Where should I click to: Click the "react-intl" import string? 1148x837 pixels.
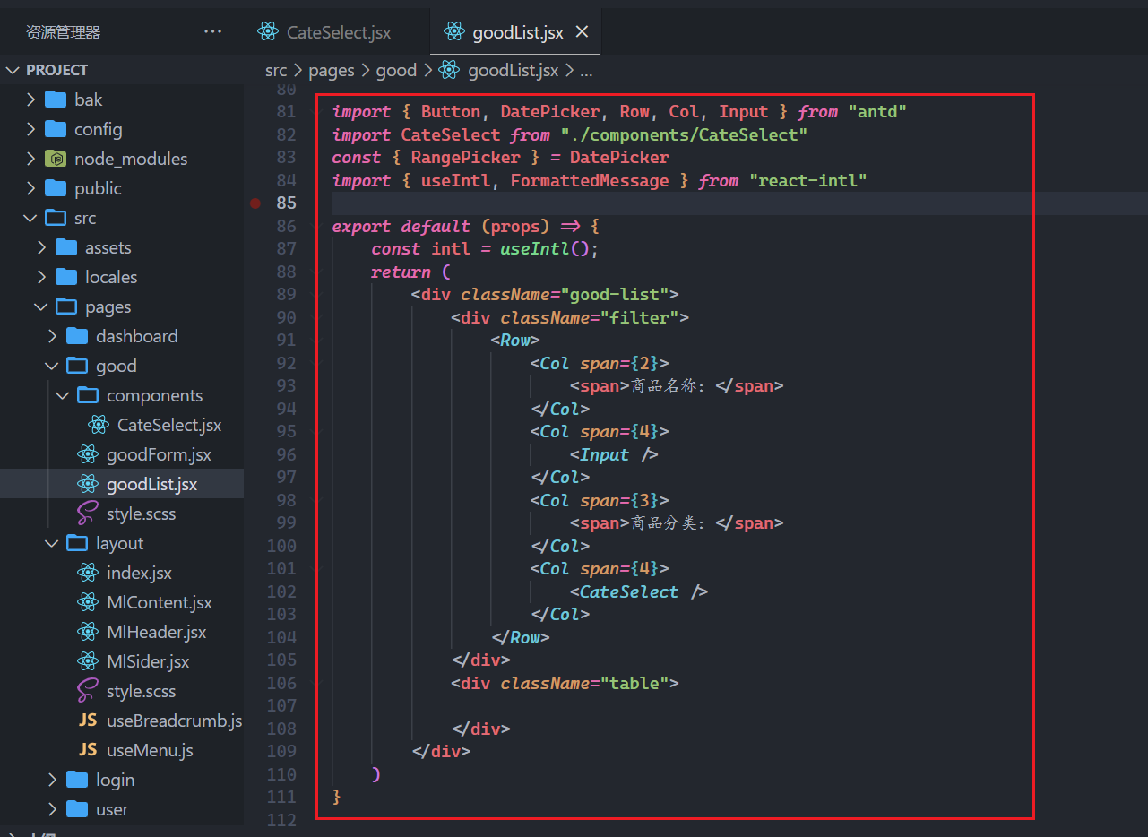pos(808,180)
